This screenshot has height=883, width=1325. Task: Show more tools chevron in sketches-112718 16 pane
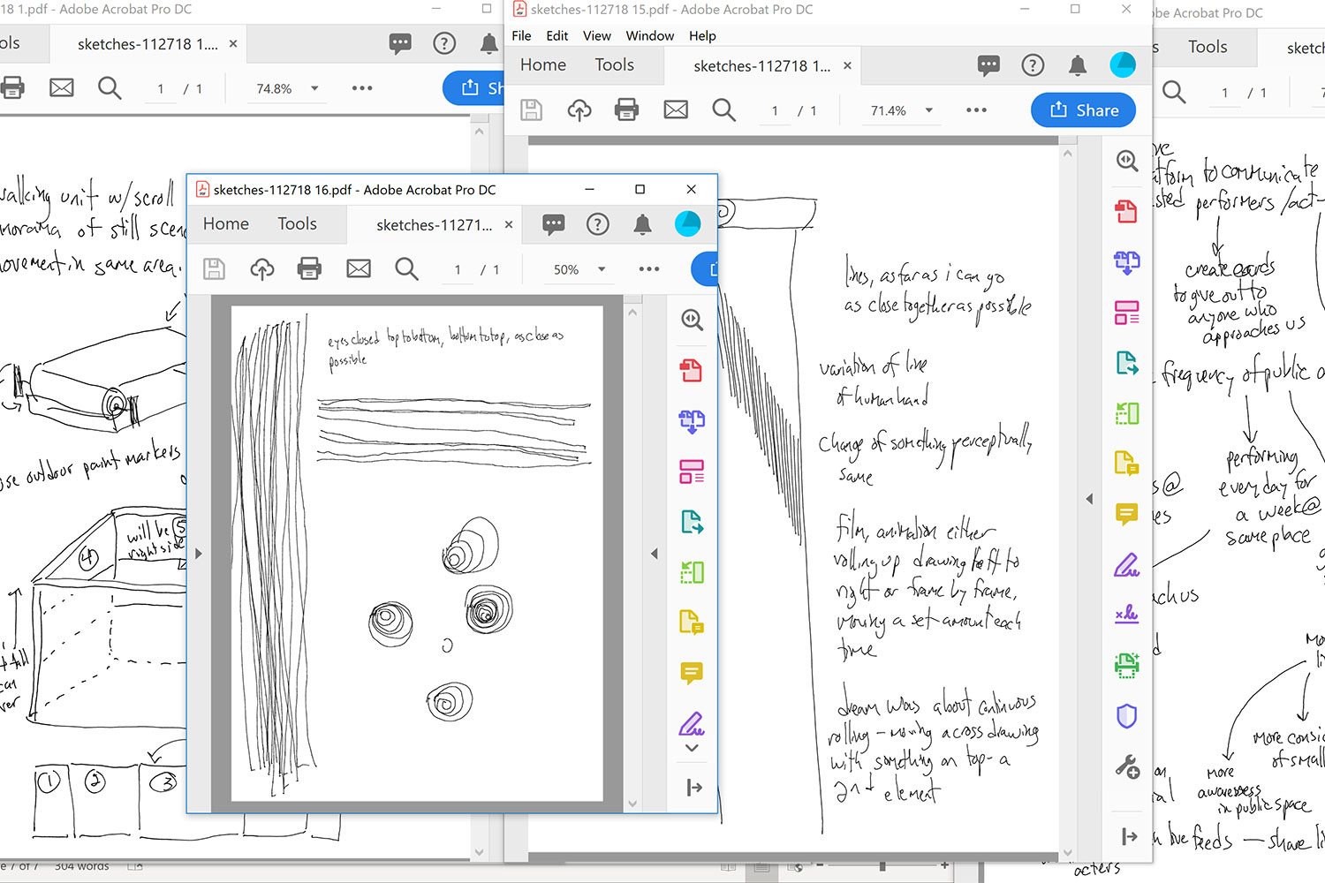tap(692, 748)
